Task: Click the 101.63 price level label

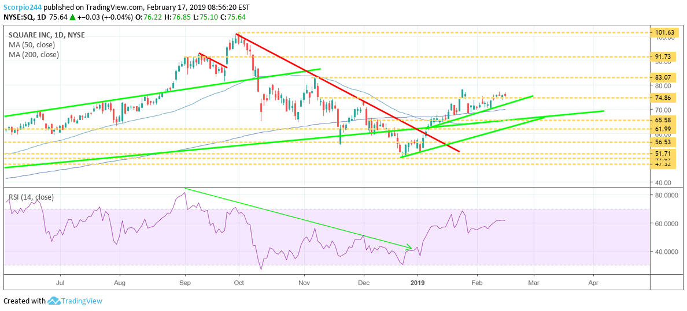Action: coord(664,33)
